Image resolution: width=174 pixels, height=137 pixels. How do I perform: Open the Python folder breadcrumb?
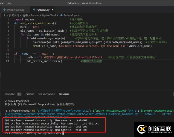point(35,16)
